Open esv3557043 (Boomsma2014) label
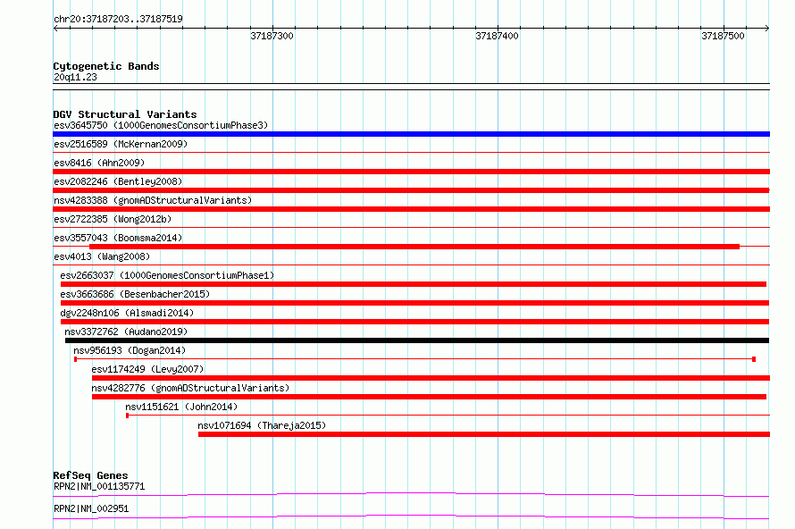795x529 pixels. (x=118, y=238)
